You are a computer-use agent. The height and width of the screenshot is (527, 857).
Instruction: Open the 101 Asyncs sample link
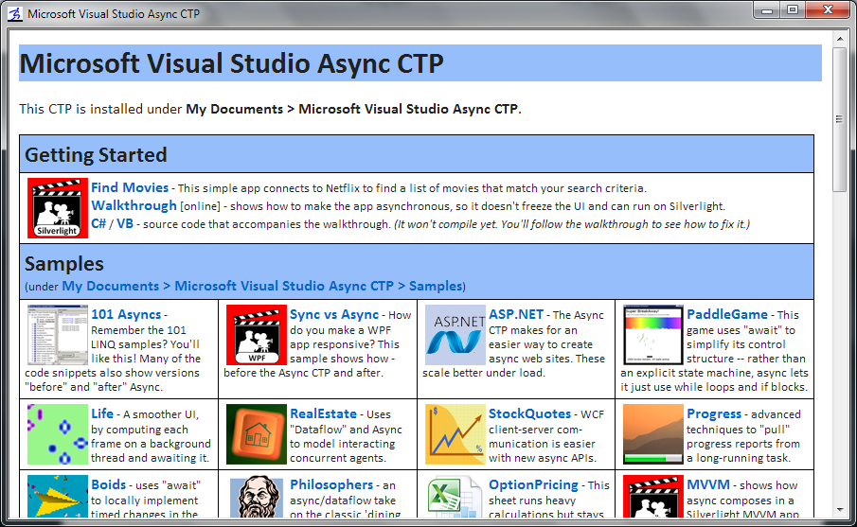(x=126, y=314)
